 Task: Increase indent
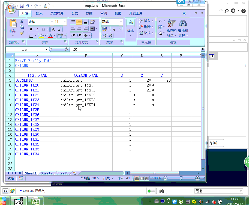tap(79, 35)
